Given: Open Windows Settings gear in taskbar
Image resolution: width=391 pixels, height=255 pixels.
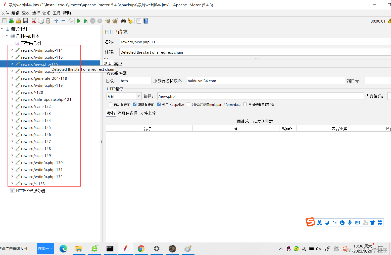Looking at the screenshot, I should [x=157, y=249].
